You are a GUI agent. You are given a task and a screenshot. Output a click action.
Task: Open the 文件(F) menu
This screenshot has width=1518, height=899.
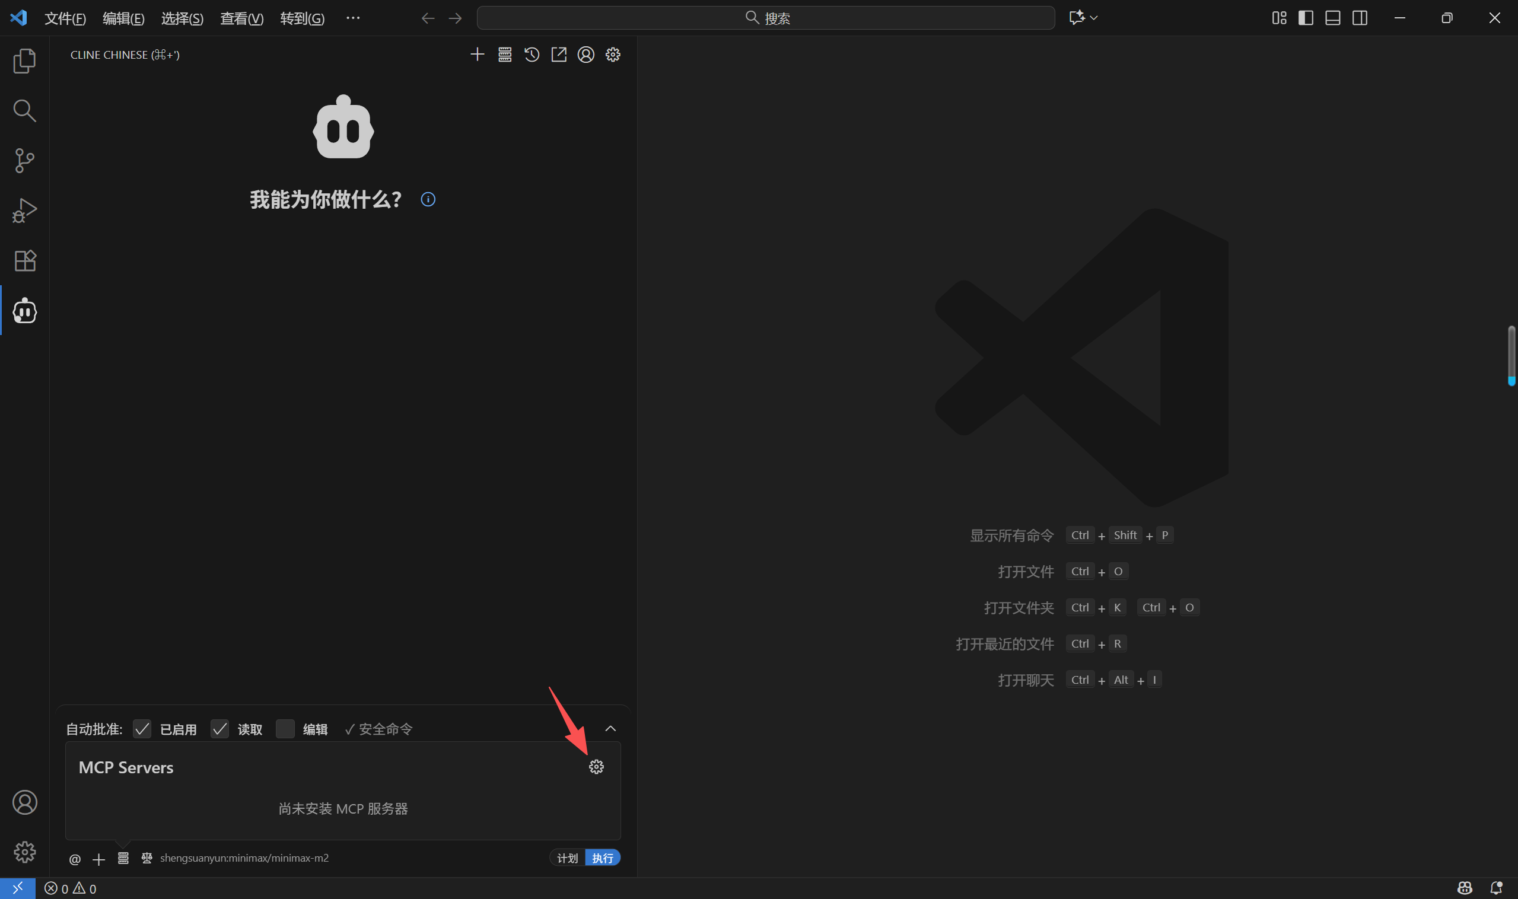click(65, 18)
